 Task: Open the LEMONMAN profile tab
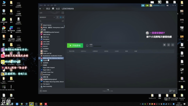coord(68,9)
